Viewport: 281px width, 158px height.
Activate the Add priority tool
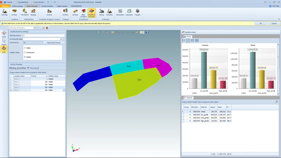click(4, 49)
